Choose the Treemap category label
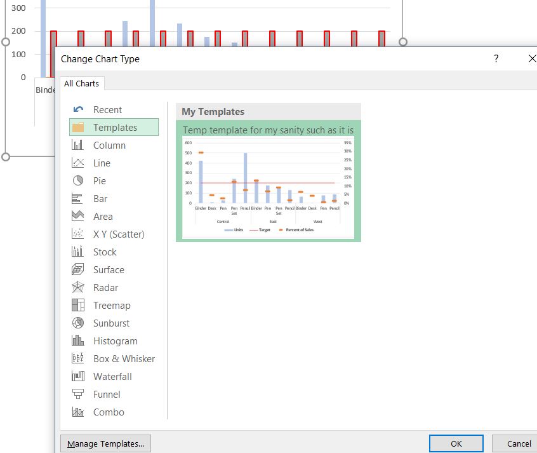Screen dimensions: 537x453 point(112,306)
